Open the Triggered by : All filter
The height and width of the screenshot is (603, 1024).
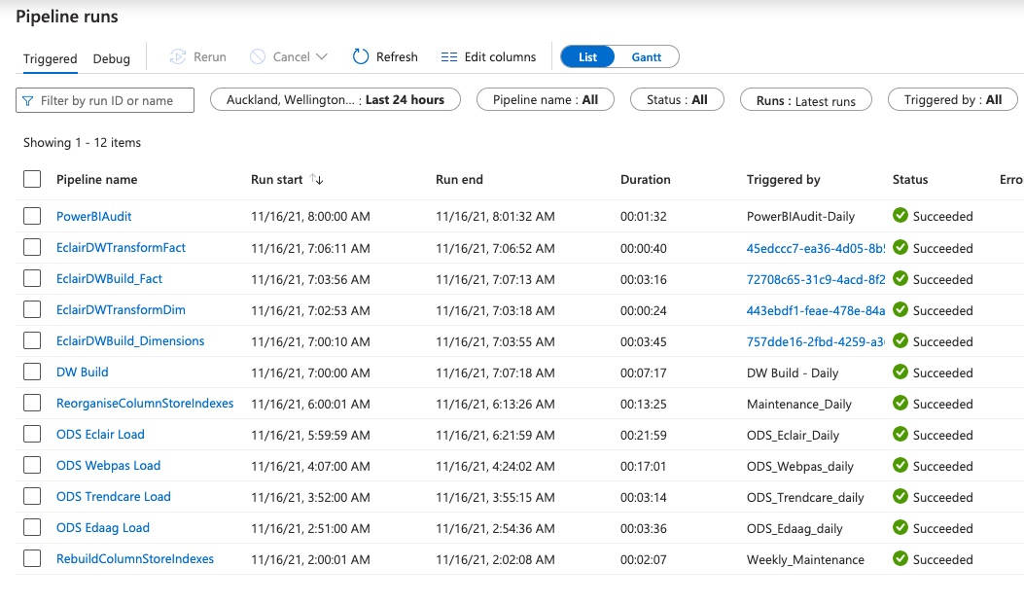coord(952,100)
